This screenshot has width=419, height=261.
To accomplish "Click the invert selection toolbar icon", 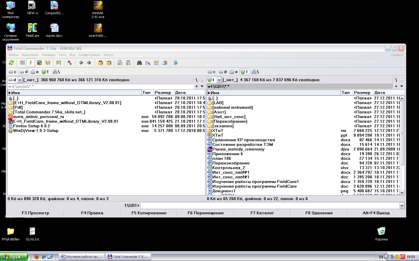I will pyautogui.click(x=59, y=63).
